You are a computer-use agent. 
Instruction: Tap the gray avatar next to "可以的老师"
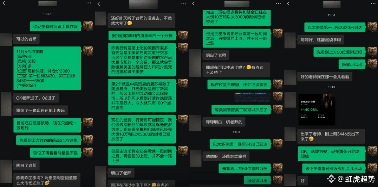pyautogui.click(x=6, y=40)
